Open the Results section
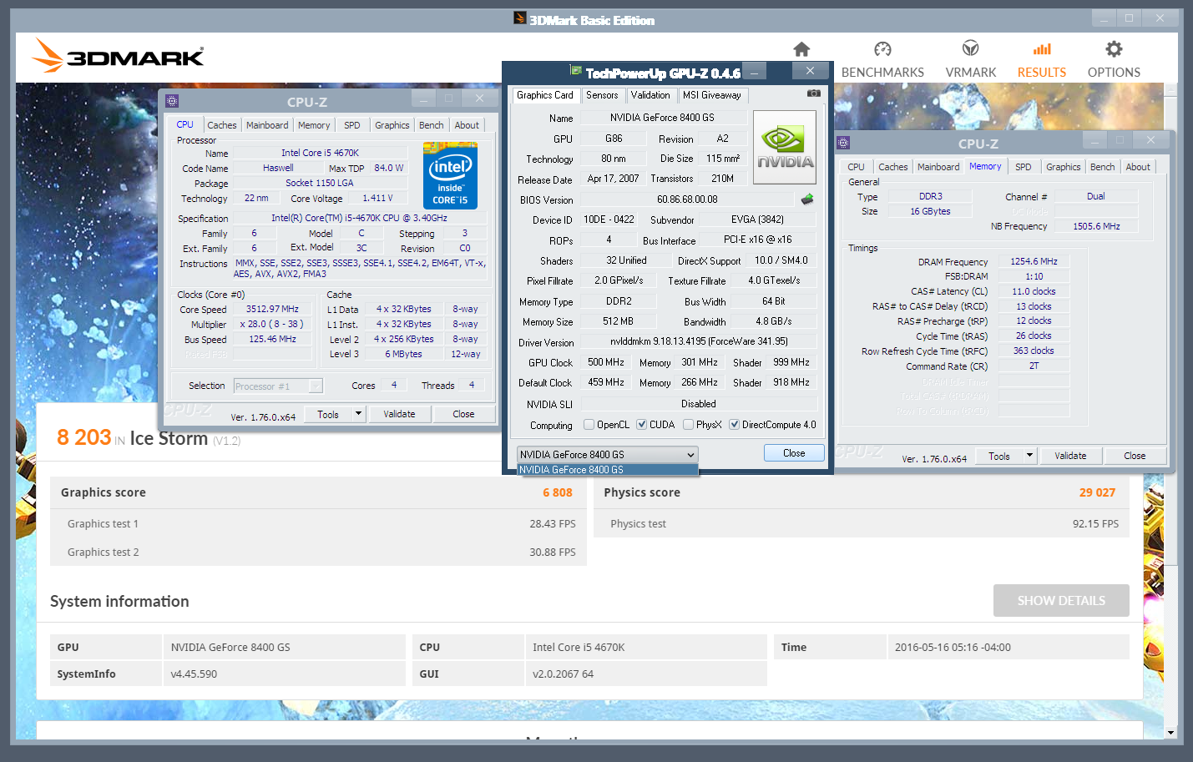This screenshot has height=762, width=1193. [1042, 60]
